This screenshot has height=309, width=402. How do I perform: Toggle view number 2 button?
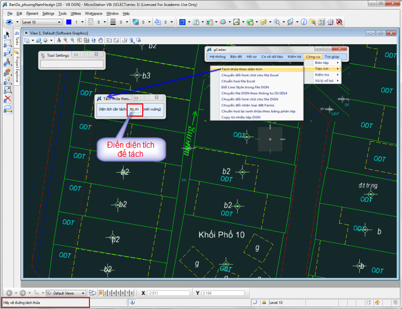click(x=106, y=293)
